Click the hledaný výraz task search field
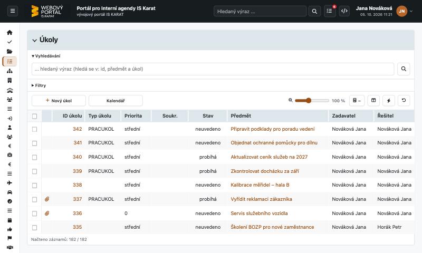Screen dimensions: 422x253 (213, 69)
